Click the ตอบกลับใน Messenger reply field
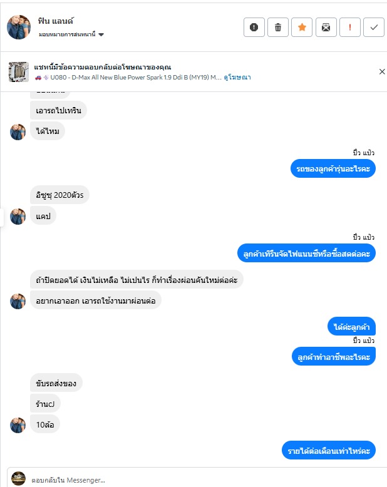The width and height of the screenshot is (387, 487). click(200, 479)
